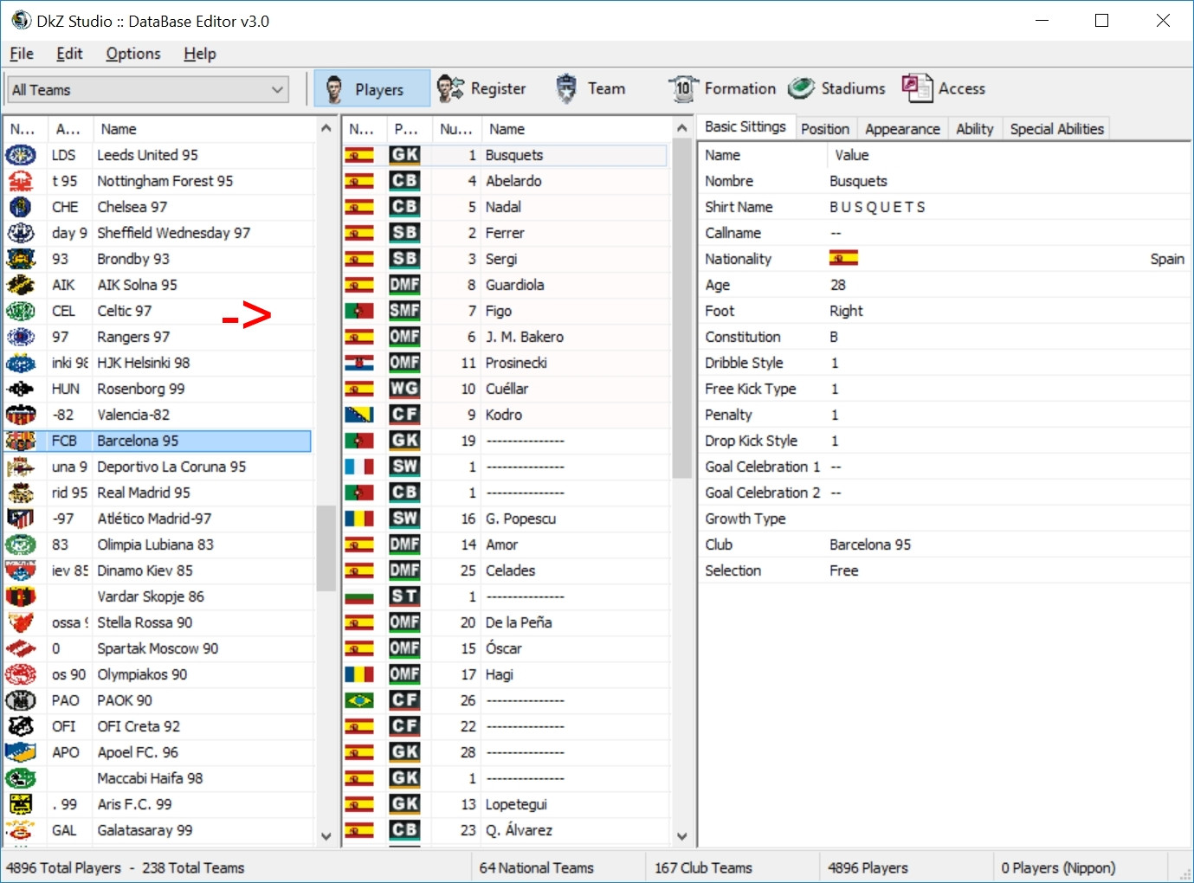
Task: Open the Team section
Action: click(591, 88)
